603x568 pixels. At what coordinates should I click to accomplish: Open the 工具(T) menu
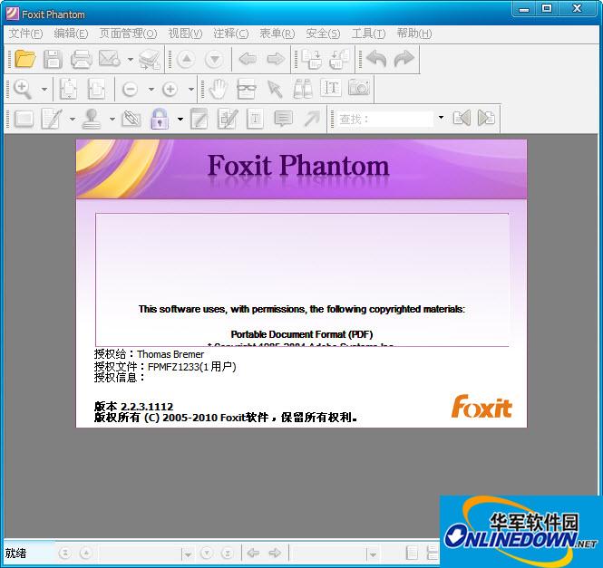368,34
